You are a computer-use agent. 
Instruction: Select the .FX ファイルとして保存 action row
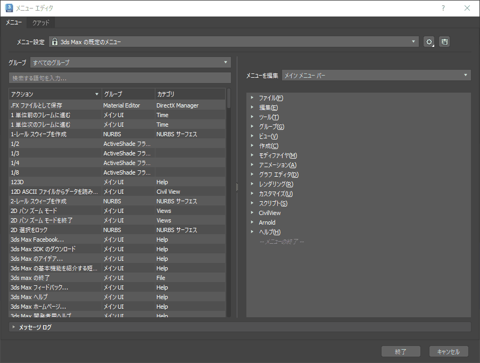click(x=117, y=105)
